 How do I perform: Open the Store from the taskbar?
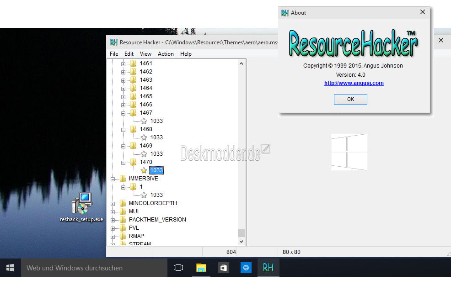[224, 268]
